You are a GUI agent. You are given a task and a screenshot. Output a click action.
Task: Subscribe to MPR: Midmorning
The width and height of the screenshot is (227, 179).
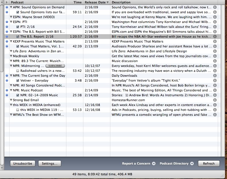coord(55,66)
